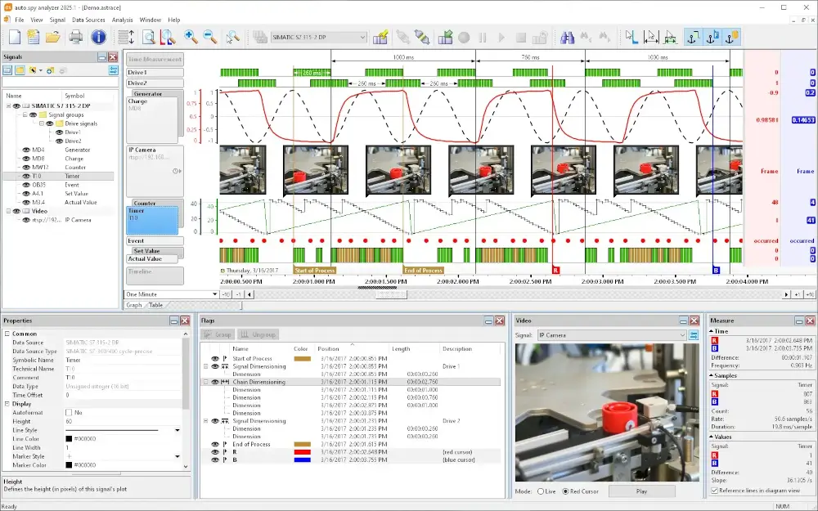Toggle the anchor snap-to-marker icon
The image size is (818, 511).
(x=731, y=37)
